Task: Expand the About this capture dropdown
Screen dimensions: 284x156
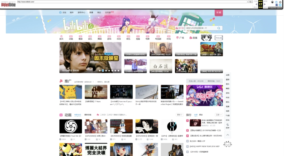Action: point(275,8)
